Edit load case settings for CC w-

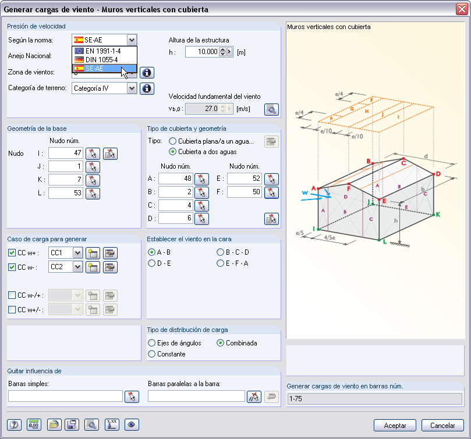pyautogui.click(x=110, y=267)
